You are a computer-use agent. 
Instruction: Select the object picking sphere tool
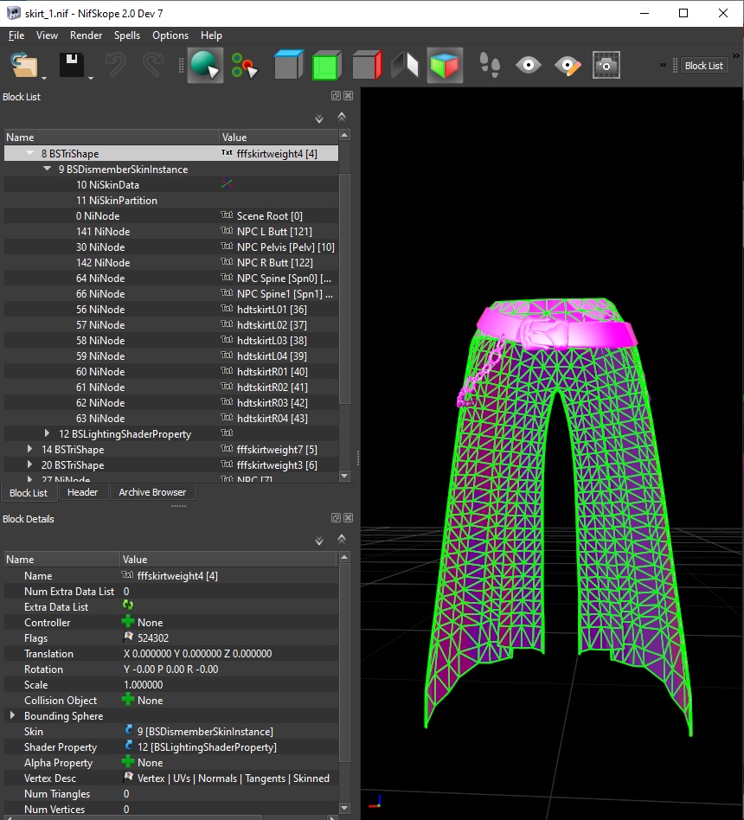tap(205, 66)
